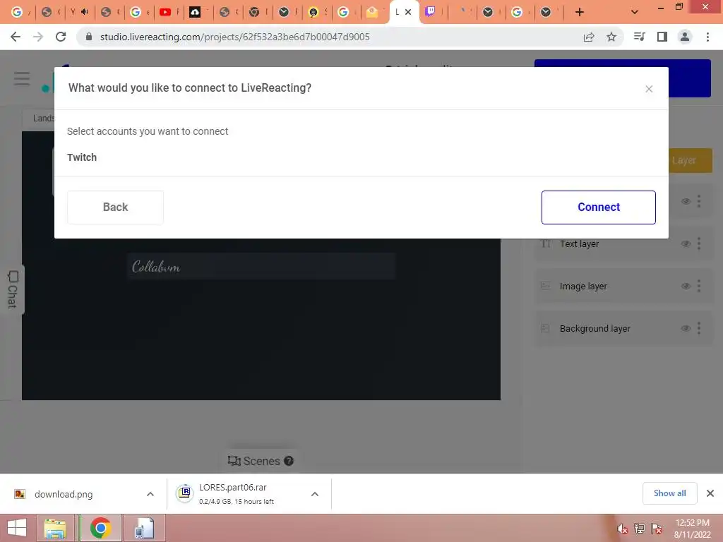The width and height of the screenshot is (723, 542).
Task: Click the Connect button
Action: coord(599,207)
